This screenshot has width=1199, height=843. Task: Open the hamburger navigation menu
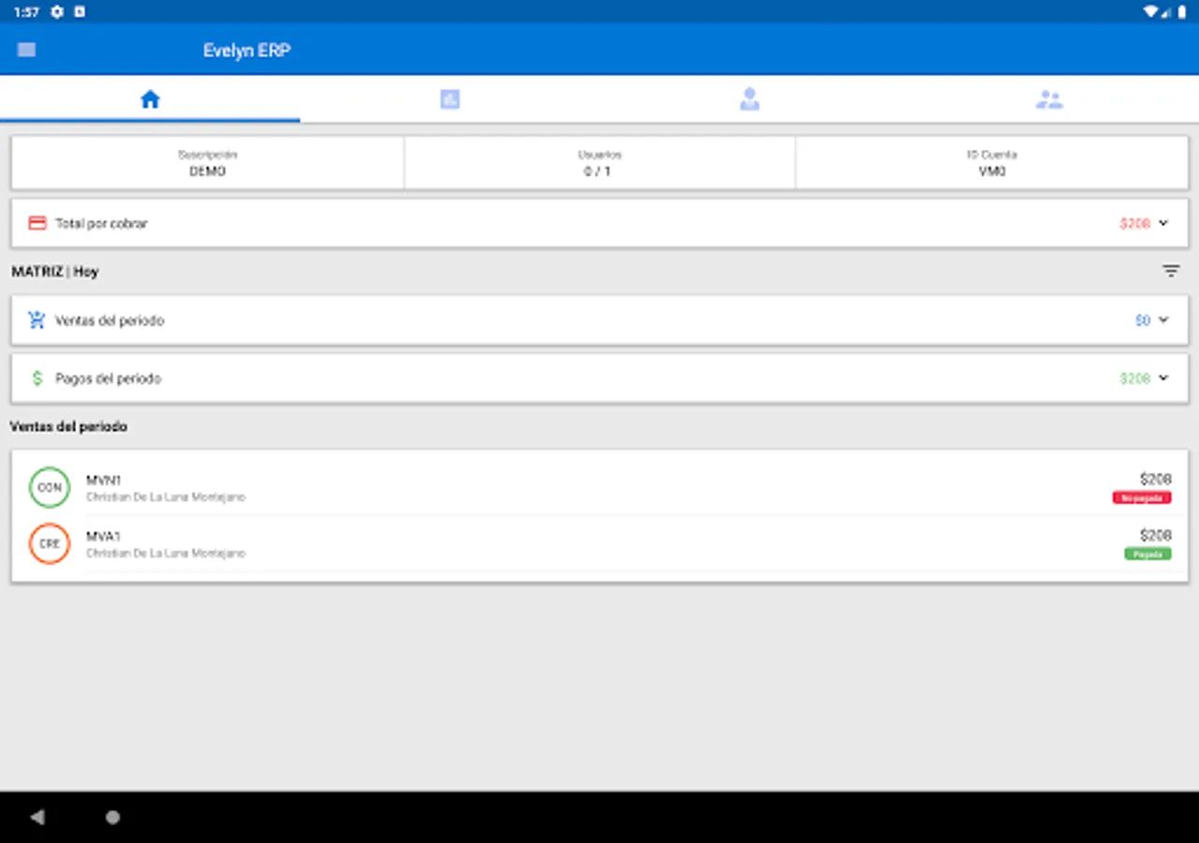(26, 50)
